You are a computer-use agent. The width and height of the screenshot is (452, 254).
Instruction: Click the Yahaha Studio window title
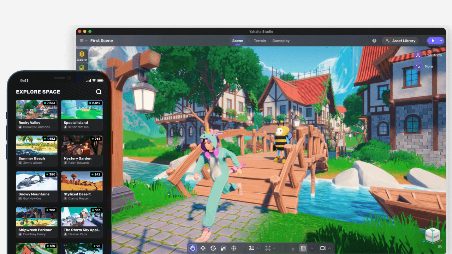tap(261, 31)
